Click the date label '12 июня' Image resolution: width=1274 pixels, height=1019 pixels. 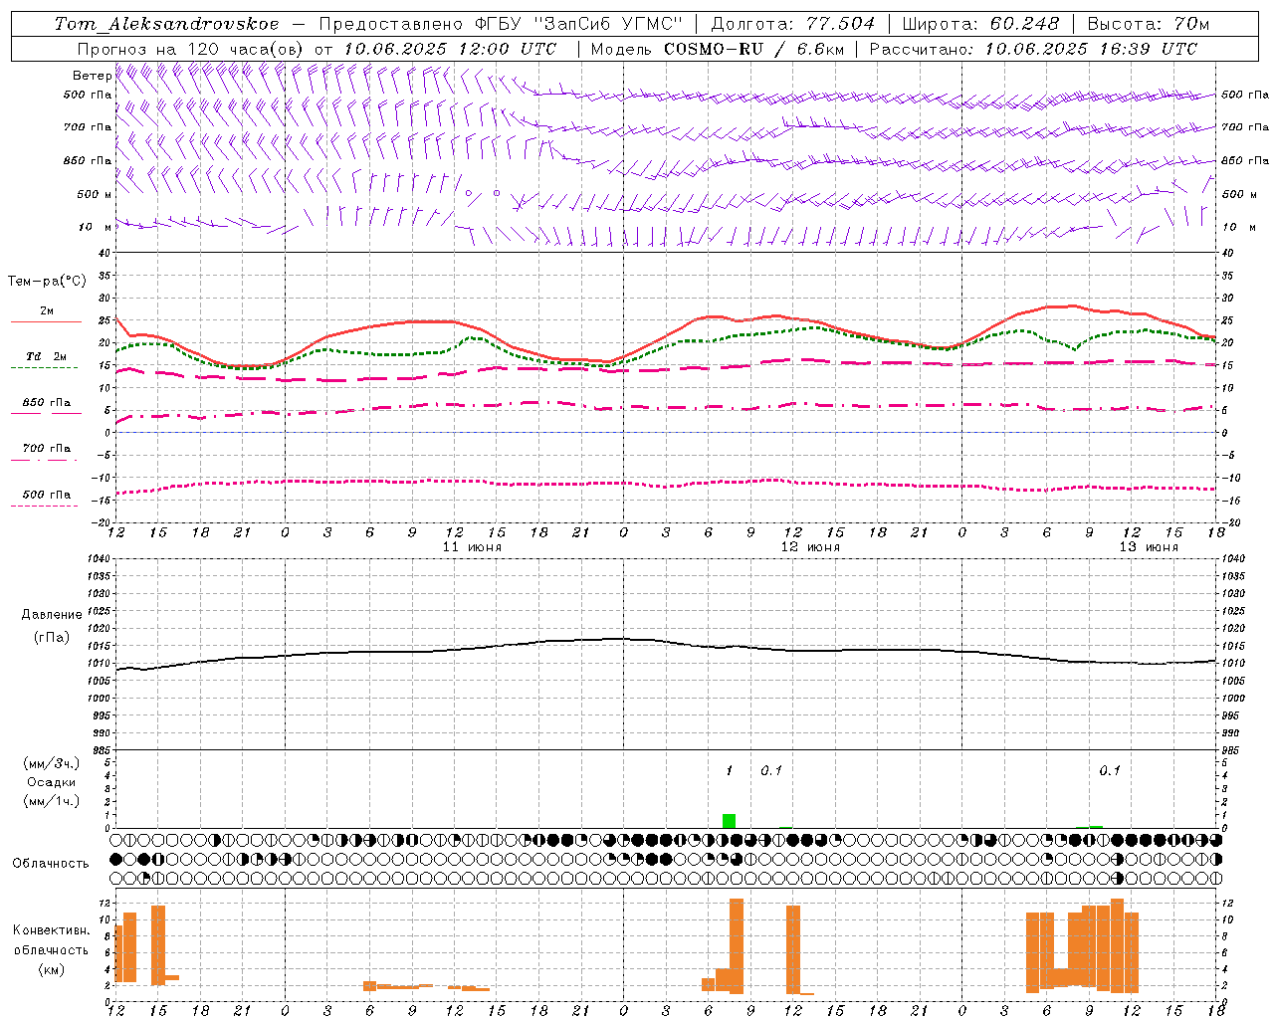coord(810,547)
